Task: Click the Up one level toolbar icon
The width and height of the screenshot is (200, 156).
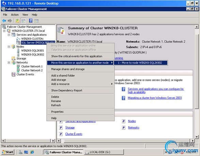Action: click(x=17, y=21)
